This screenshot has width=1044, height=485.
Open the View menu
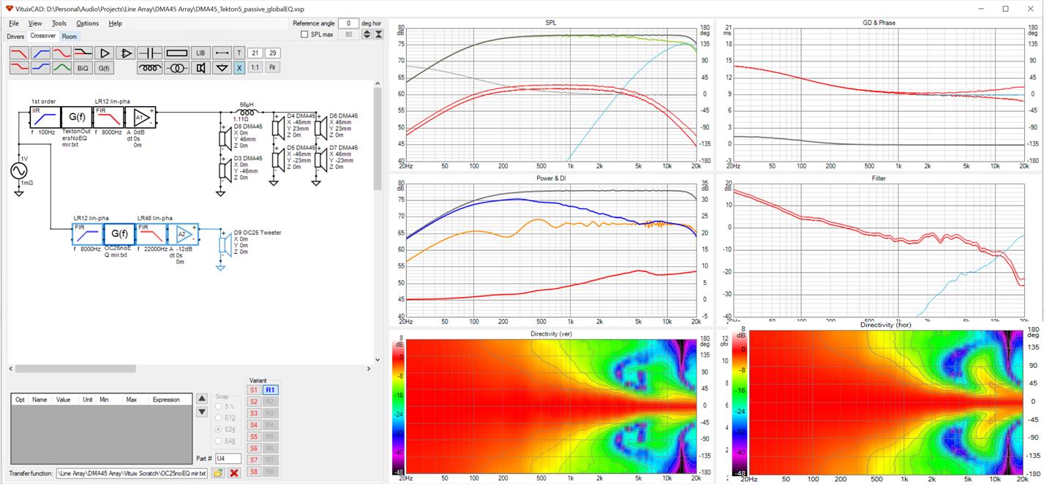35,23
